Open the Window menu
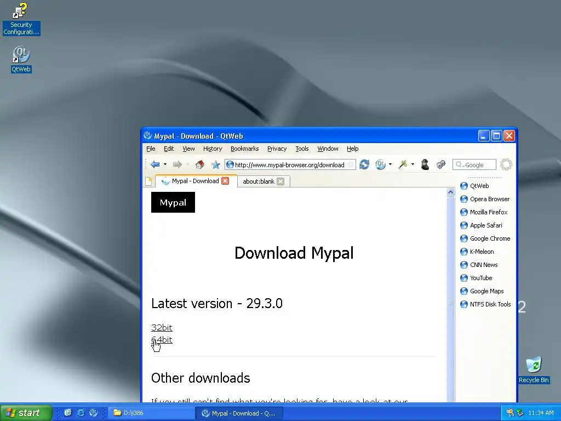561x421 pixels. (328, 149)
